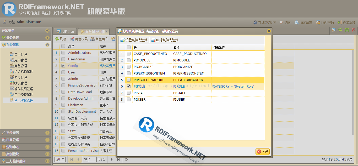Viewport: 358px width, 166px height.
Task: Open 用户授权管理 in navigation tree
Action: [21, 95]
